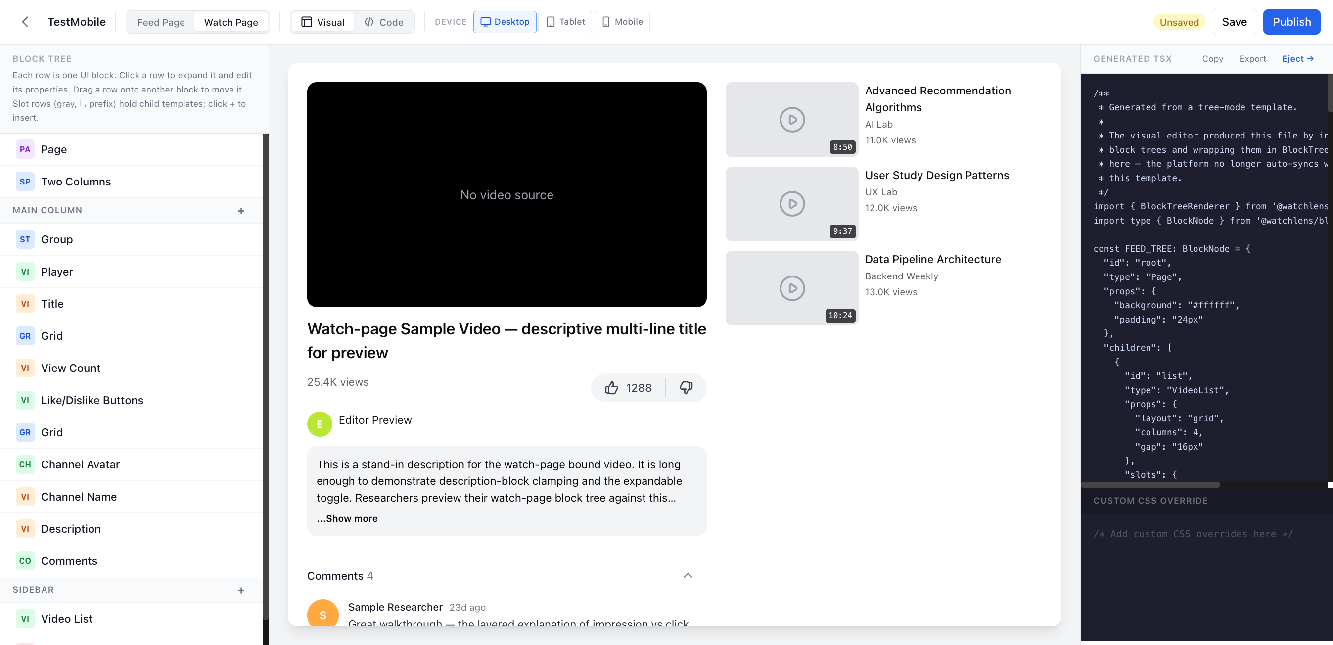Click the thumbs-up like icon
This screenshot has width=1333, height=645.
[612, 388]
